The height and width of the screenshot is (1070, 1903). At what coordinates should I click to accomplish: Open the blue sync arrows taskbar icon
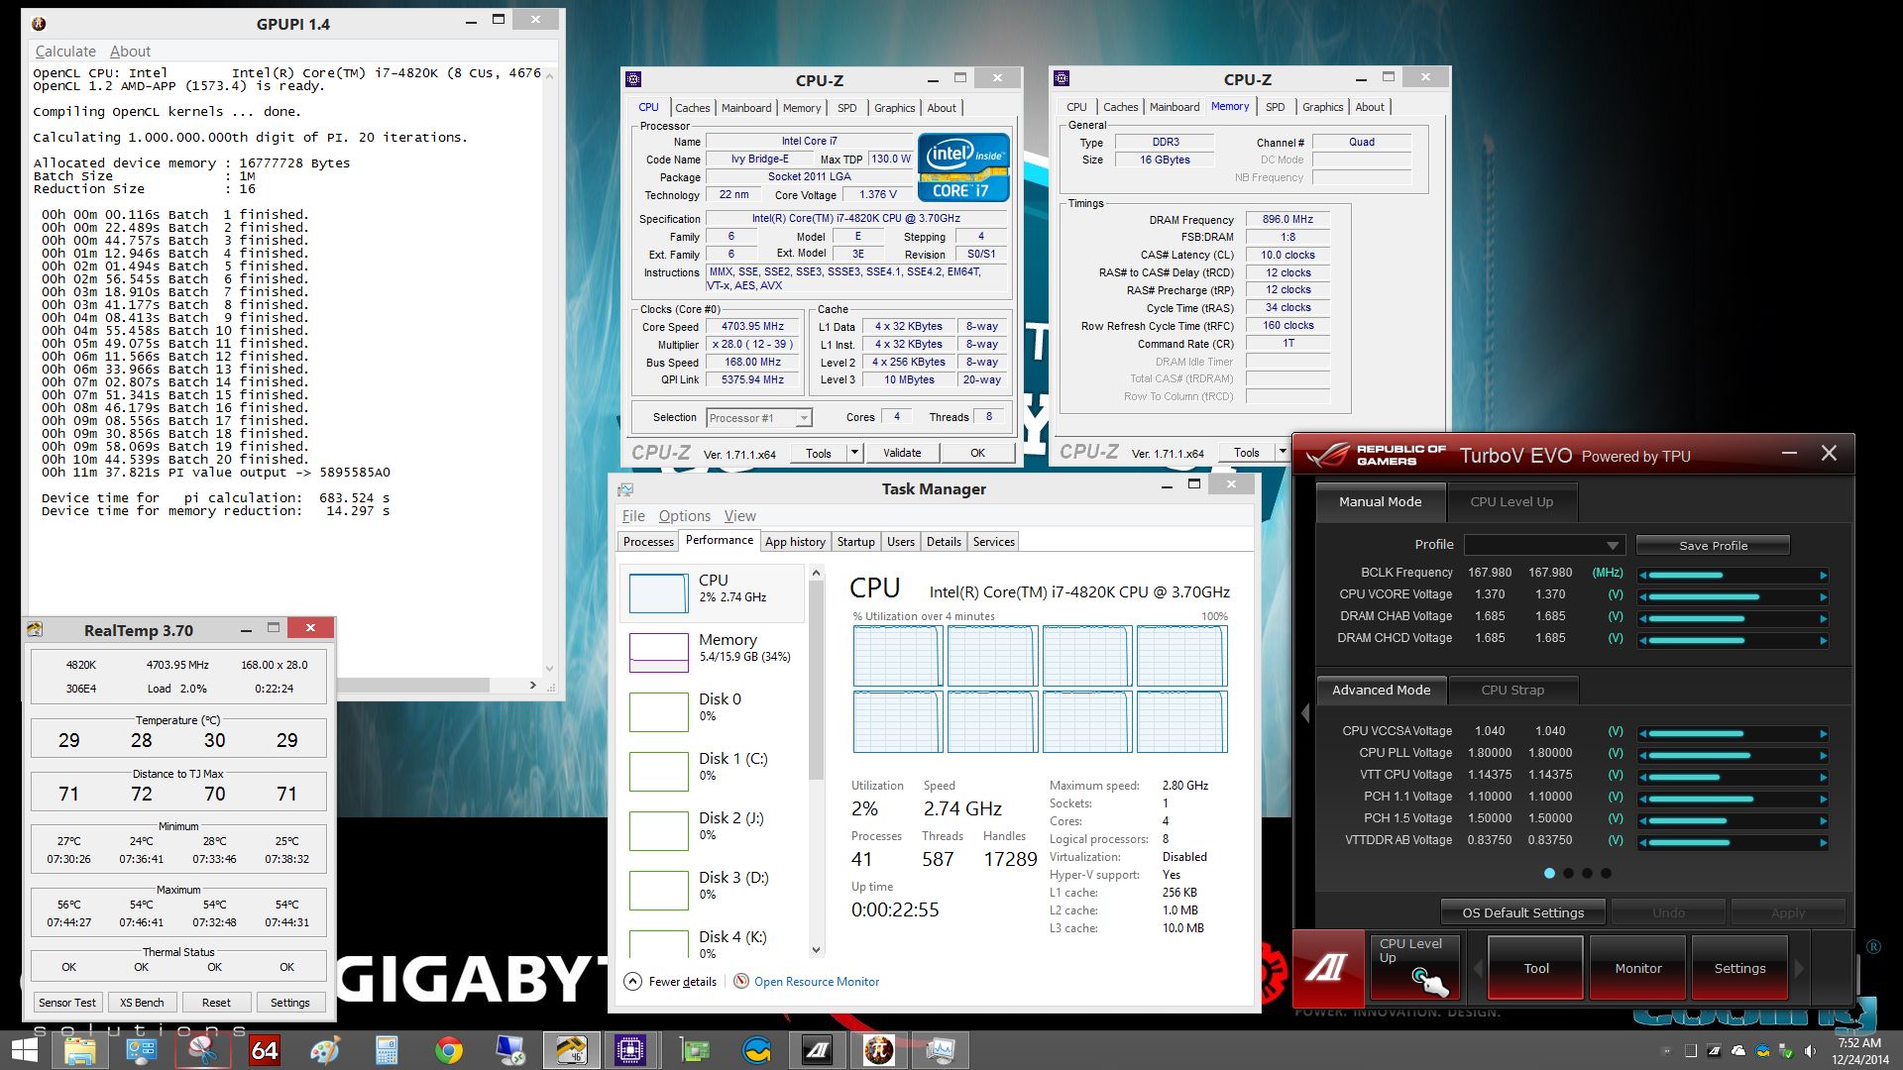[755, 1050]
